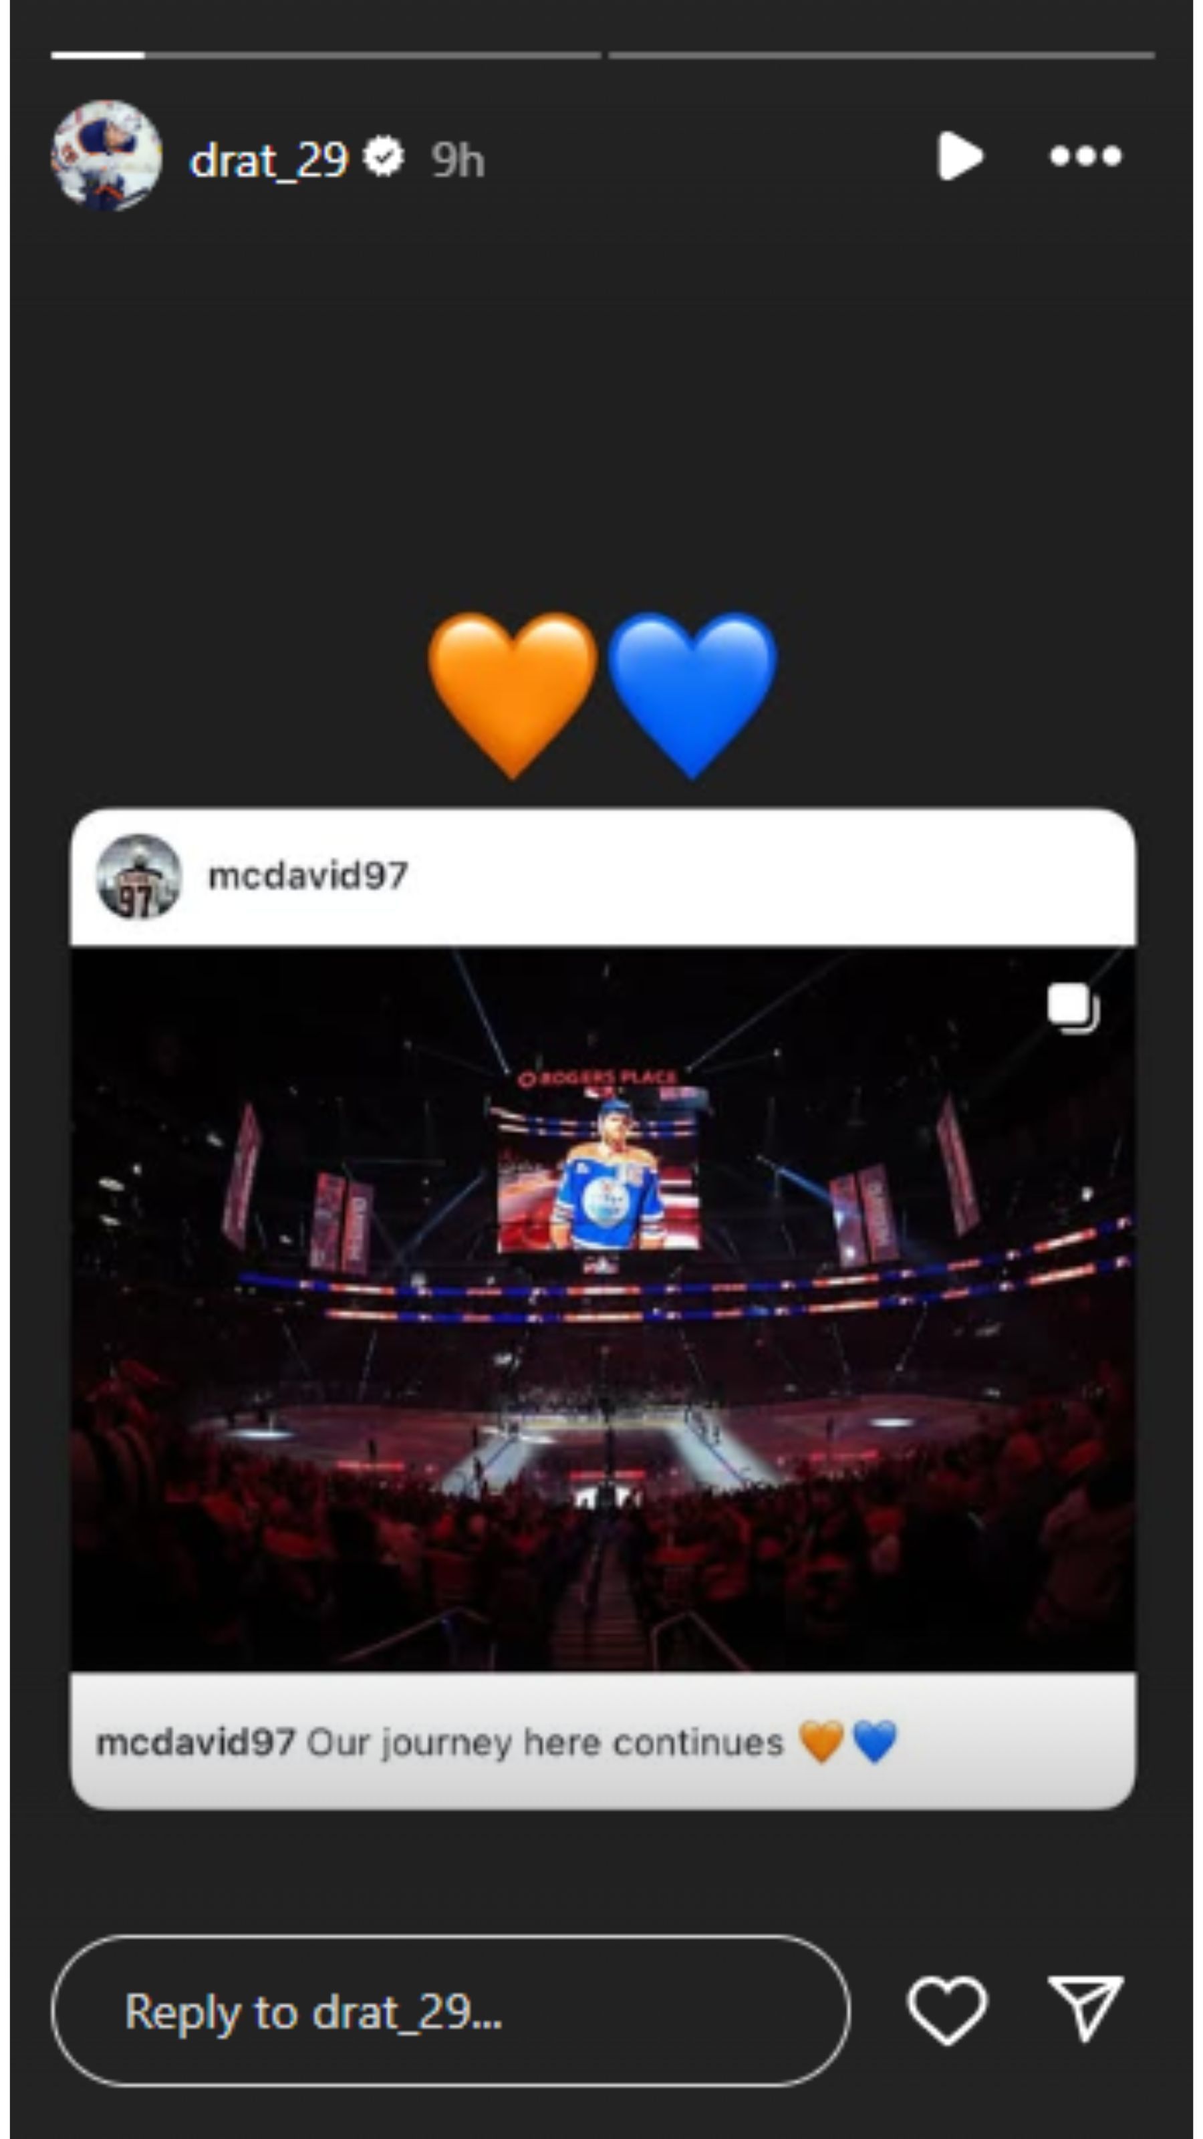Share story via paper plane icon
This screenshot has width=1203, height=2139.
point(1085,2009)
